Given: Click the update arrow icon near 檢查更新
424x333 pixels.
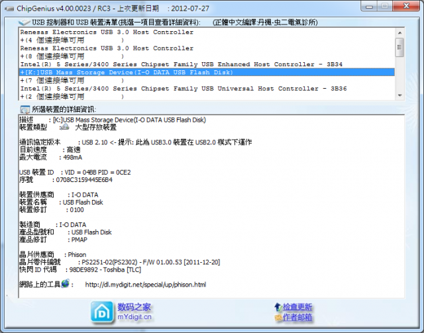Looking at the screenshot, I should click(278, 307).
